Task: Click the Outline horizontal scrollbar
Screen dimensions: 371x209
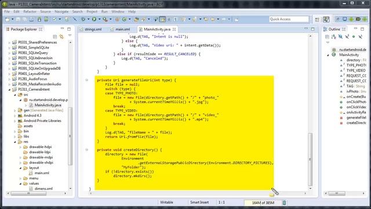Action: pyautogui.click(x=337, y=193)
